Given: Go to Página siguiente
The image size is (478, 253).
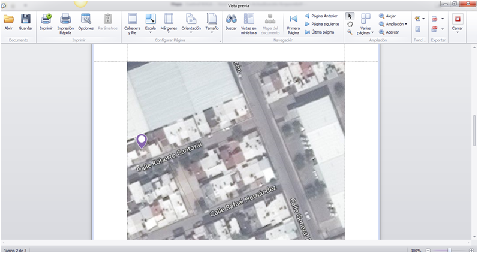Looking at the screenshot, I should point(322,24).
